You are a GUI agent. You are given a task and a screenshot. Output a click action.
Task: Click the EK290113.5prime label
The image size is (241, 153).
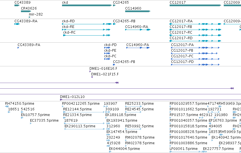pyautogui.click(x=80, y=126)
